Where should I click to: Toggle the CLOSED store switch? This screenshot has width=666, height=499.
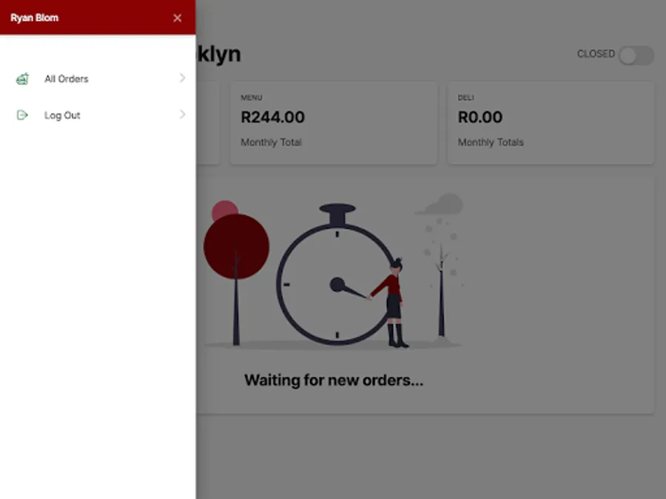[x=636, y=55]
